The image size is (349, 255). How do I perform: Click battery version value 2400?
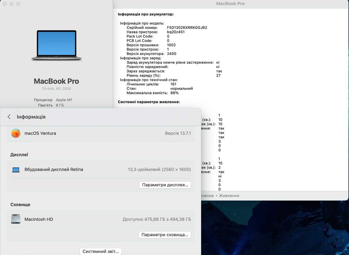(x=171, y=54)
